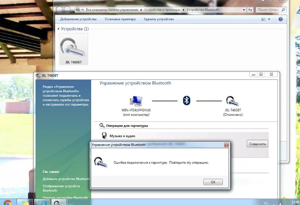Click the headset icon in error dialog
300x205 pixels.
pos(100,162)
